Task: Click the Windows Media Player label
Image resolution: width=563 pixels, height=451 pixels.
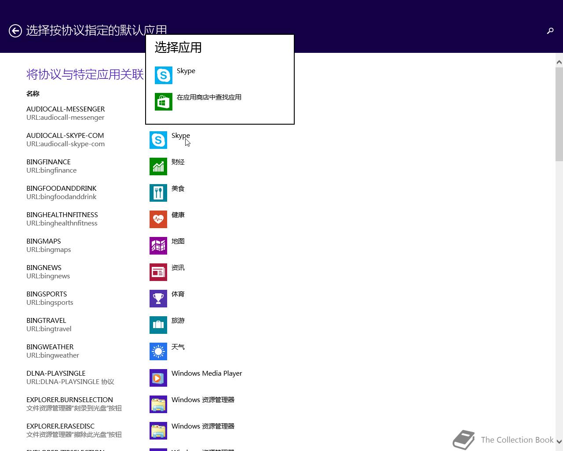Action: pos(207,373)
